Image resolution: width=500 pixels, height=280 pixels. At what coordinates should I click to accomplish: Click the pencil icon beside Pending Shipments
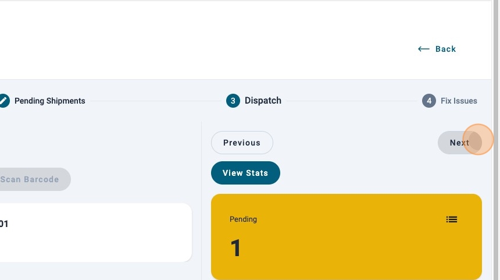pyautogui.click(x=4, y=101)
